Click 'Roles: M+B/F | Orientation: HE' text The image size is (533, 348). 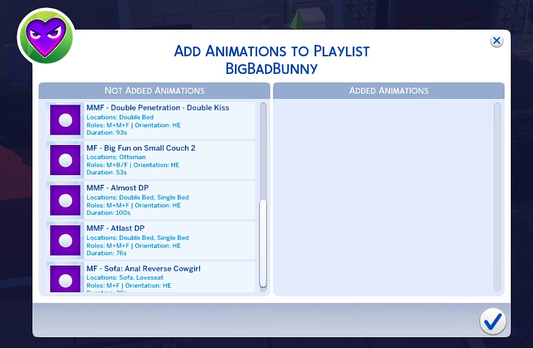pyautogui.click(x=133, y=165)
